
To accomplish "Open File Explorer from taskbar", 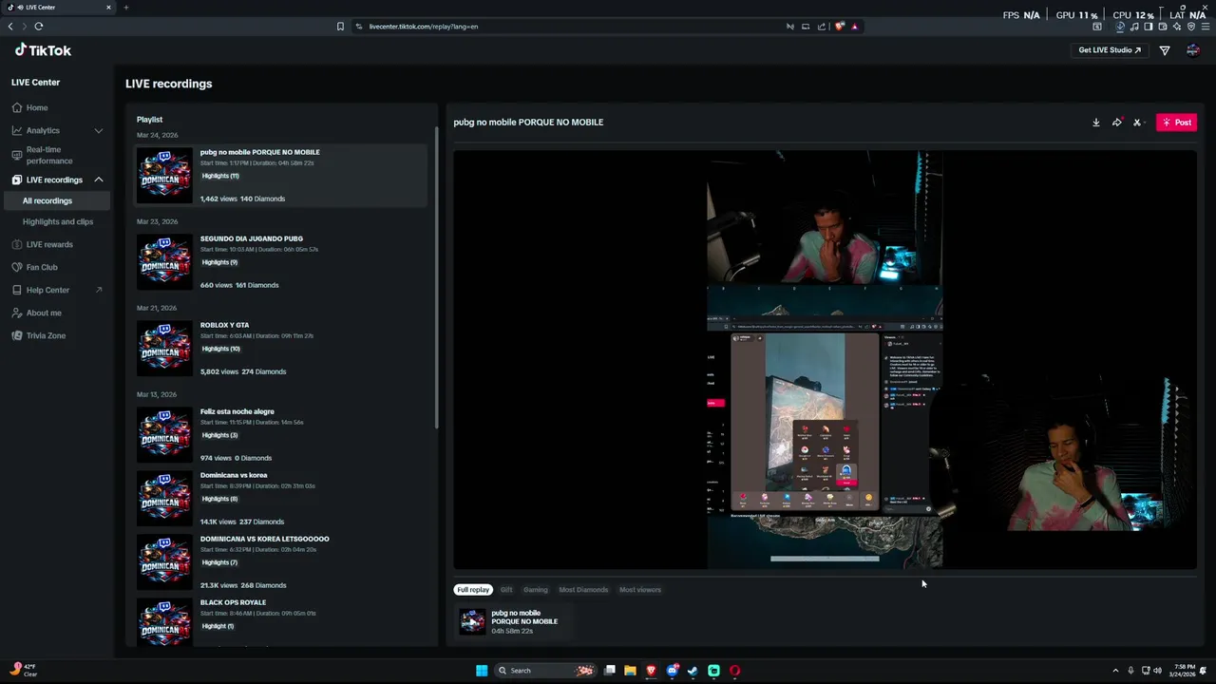I will pyautogui.click(x=630, y=671).
